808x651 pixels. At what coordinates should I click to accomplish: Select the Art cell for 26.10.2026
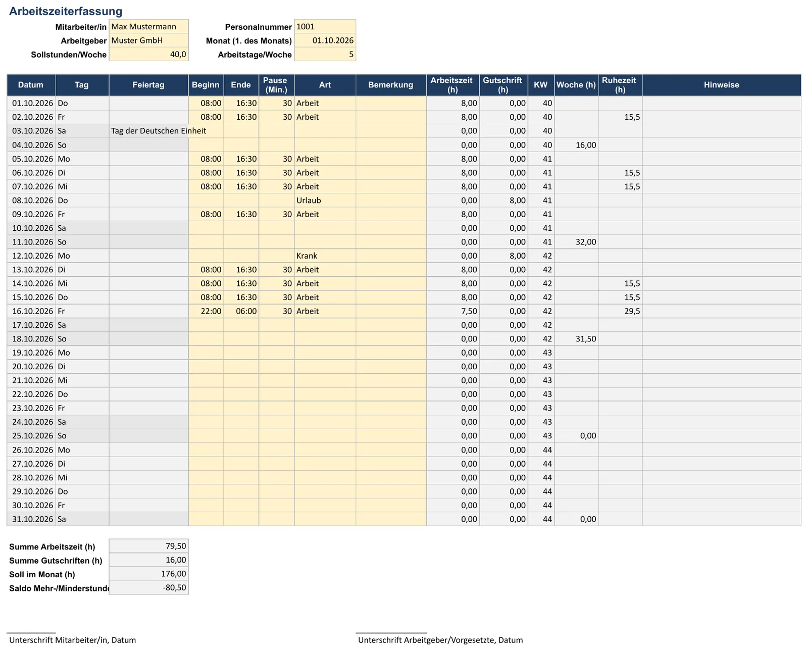coord(325,450)
